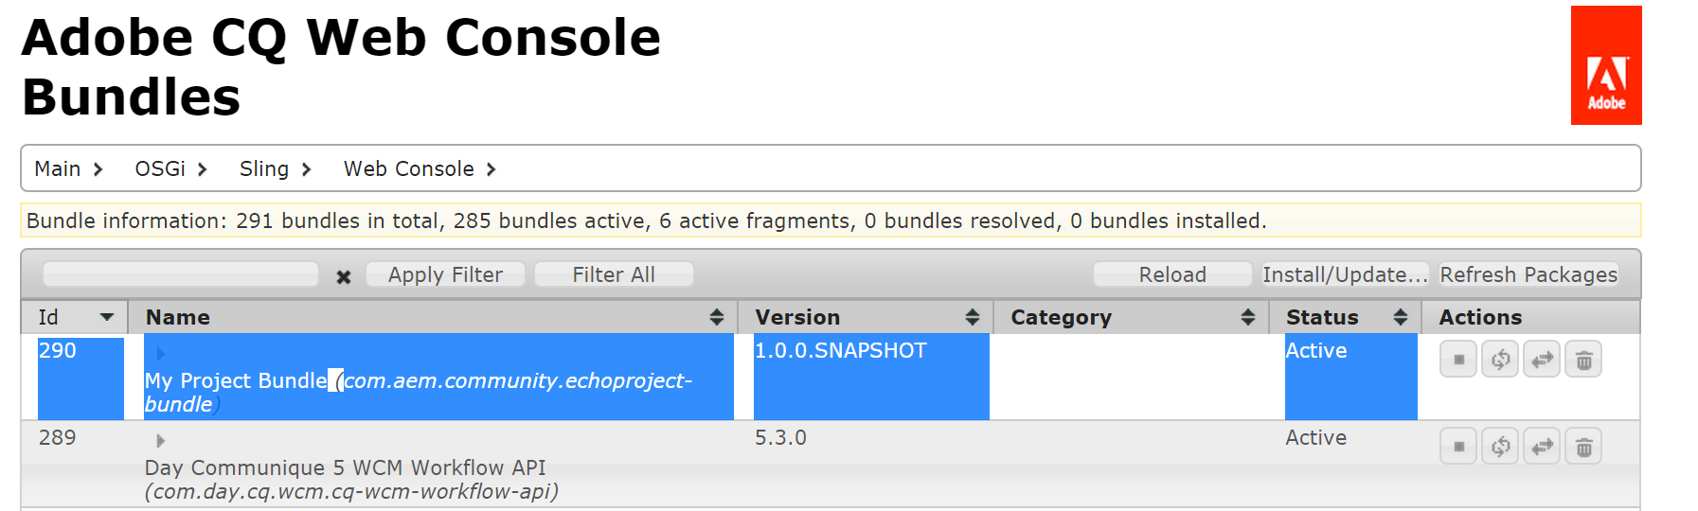Uninstall bundle 290 with trash icon
The height and width of the screenshot is (511, 1698).
click(1583, 360)
